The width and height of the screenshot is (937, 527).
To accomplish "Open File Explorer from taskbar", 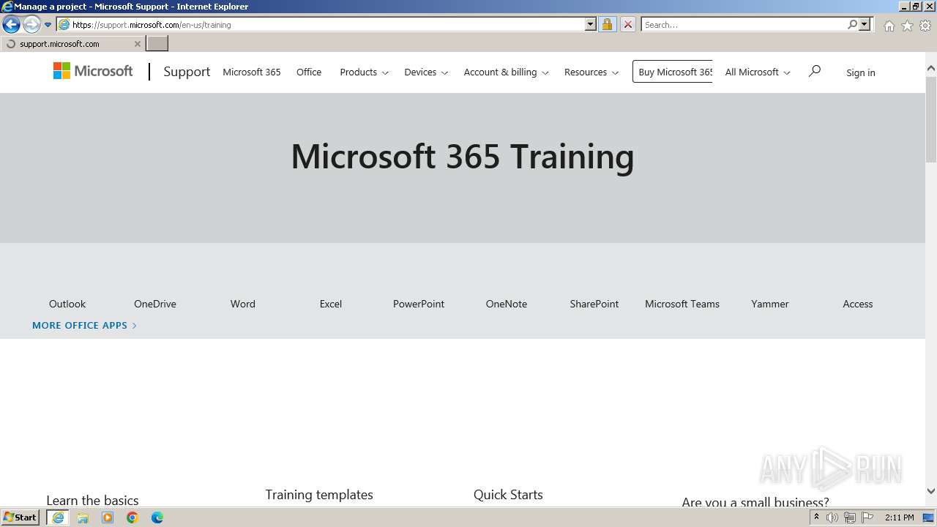I will click(x=83, y=517).
